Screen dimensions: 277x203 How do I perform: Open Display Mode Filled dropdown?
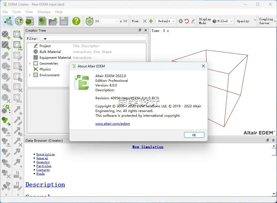[223, 21]
